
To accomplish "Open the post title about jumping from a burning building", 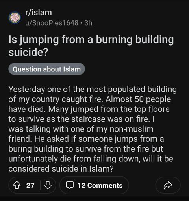I will pyautogui.click(x=91, y=46).
